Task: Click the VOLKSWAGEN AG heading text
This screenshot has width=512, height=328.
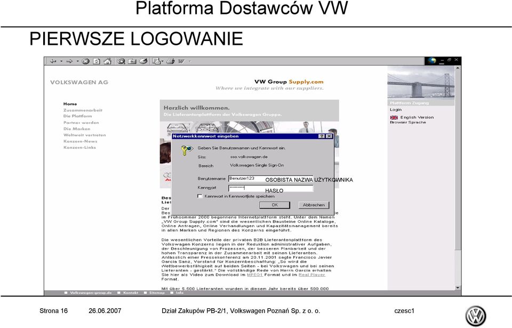Action: 79,82
